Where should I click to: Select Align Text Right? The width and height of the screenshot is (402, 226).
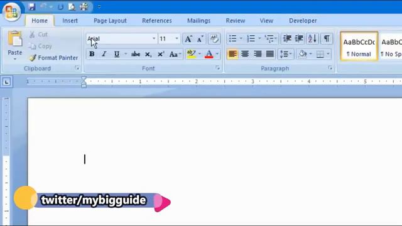tap(258, 54)
